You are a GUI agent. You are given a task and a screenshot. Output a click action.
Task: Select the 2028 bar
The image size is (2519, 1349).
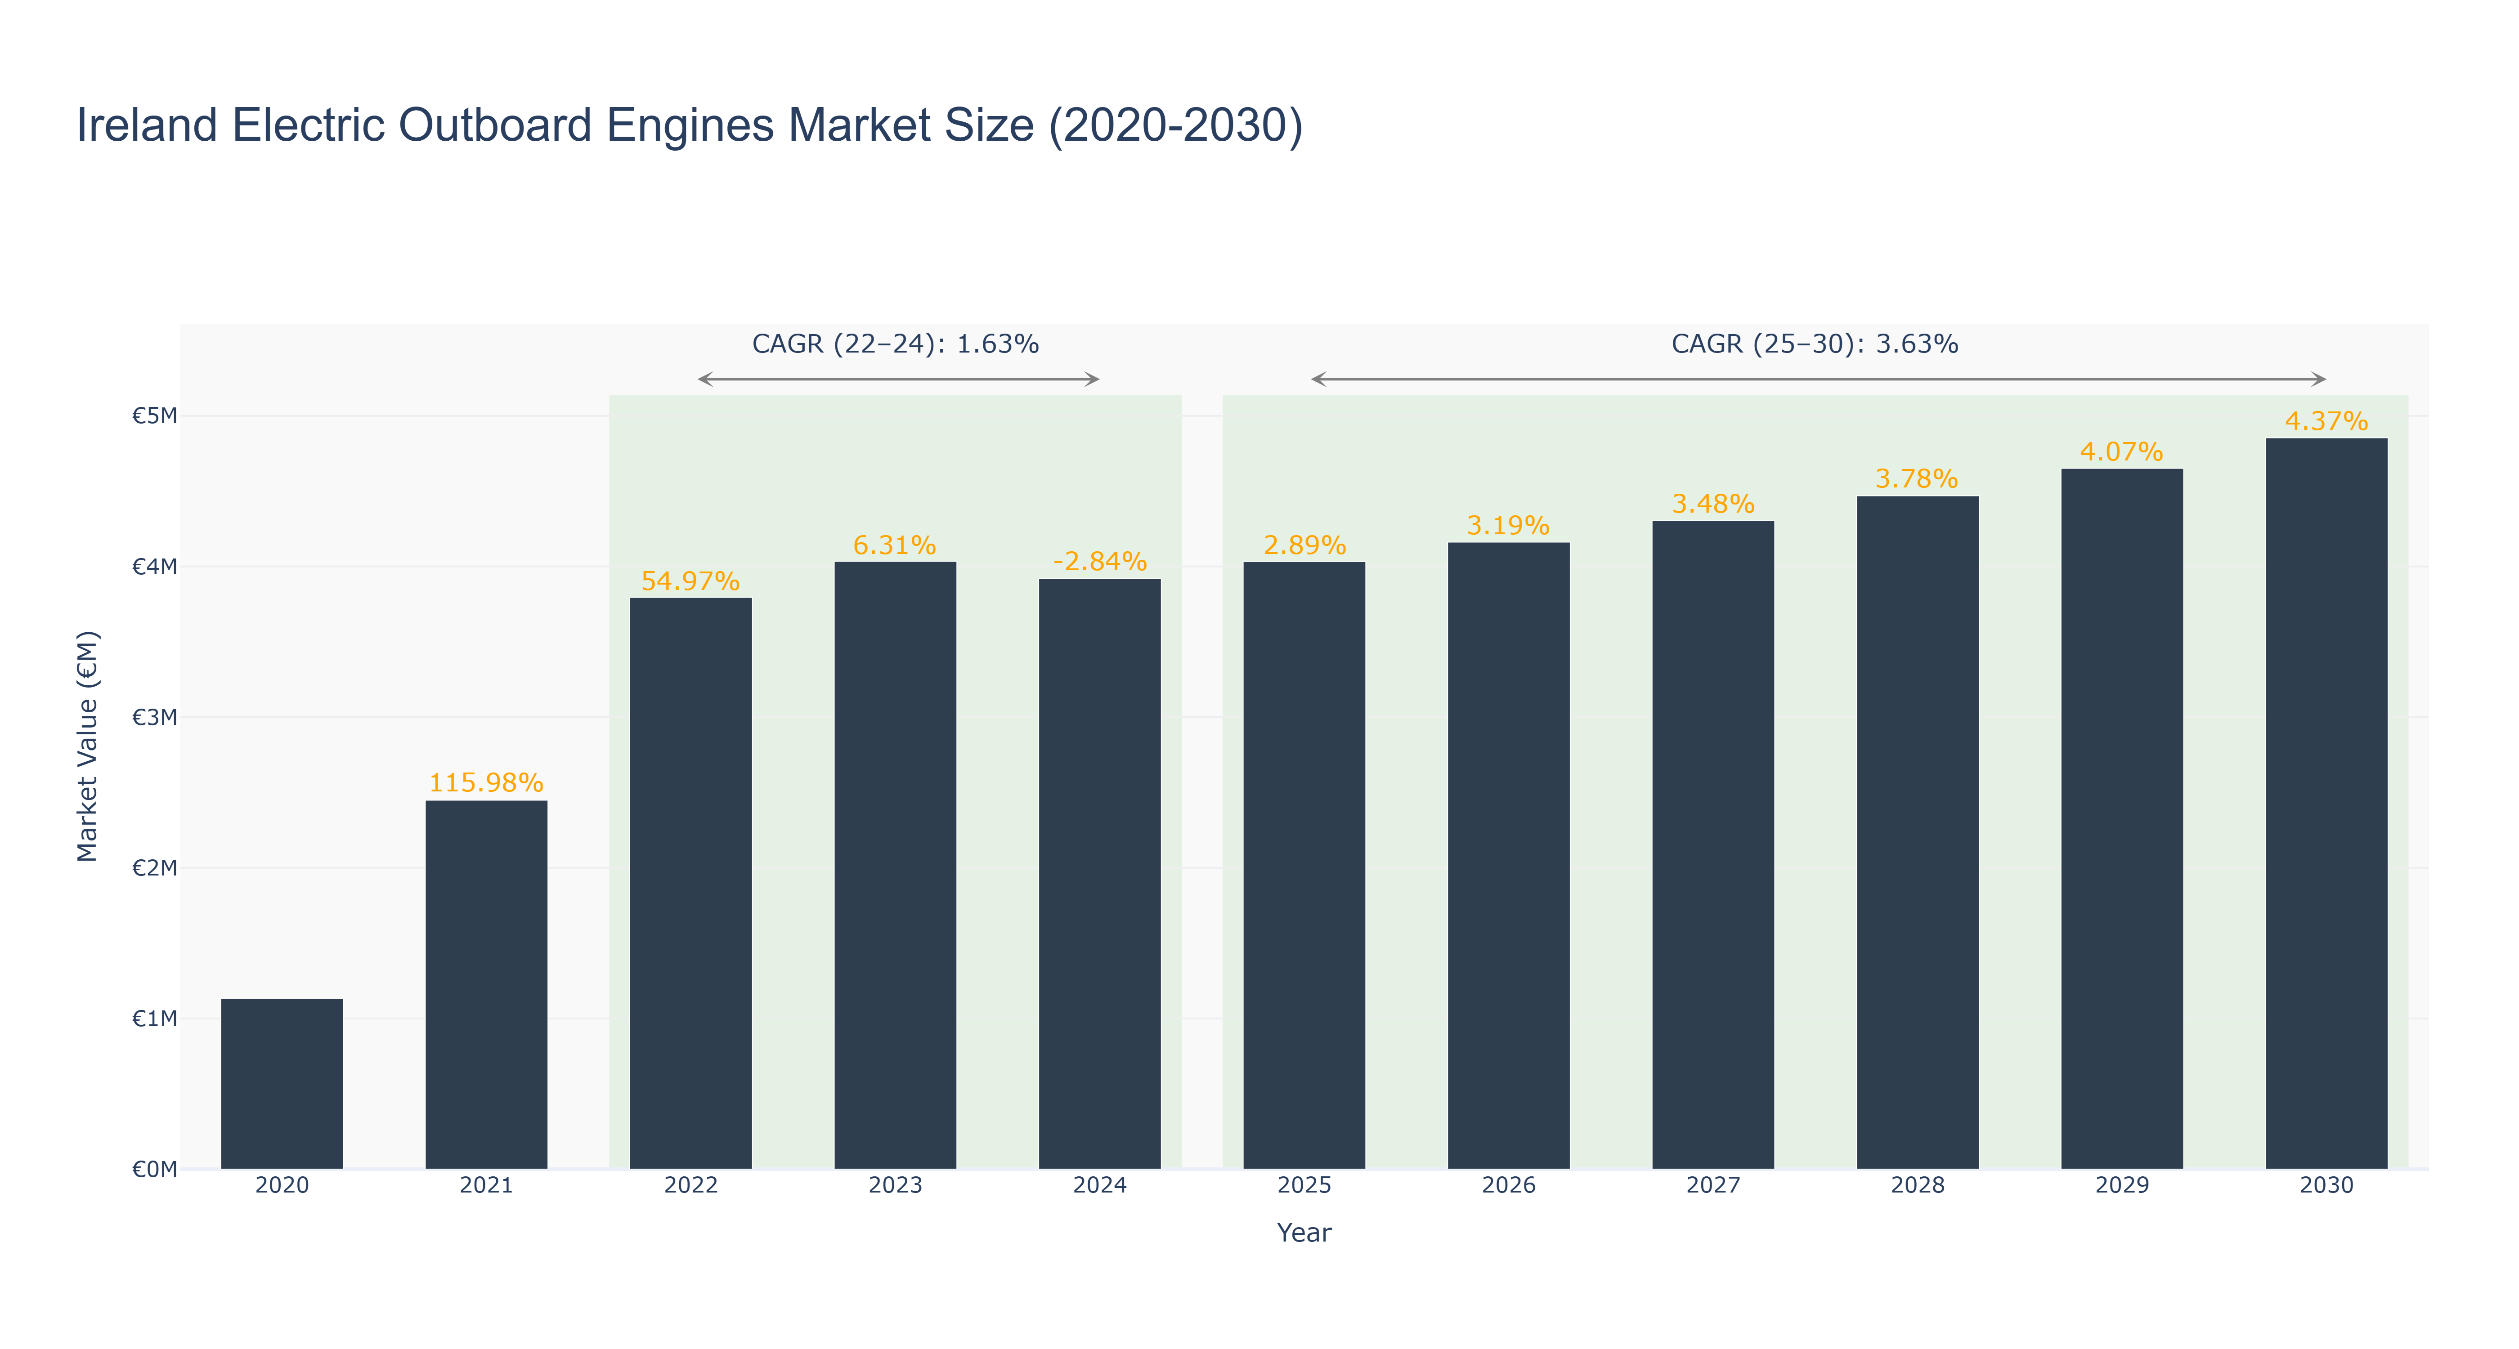pos(1917,832)
